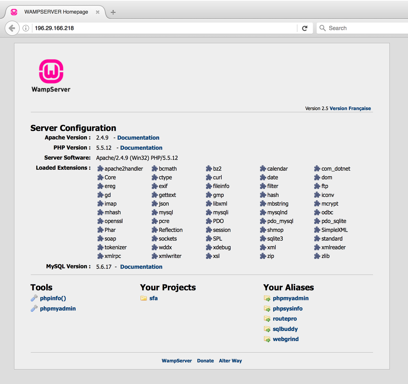Image resolution: width=408 pixels, height=384 pixels.
Task: Click the 'Your Aliases' heading
Action: click(x=288, y=287)
